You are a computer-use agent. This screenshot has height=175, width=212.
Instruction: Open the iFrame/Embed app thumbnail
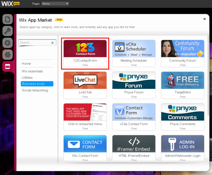tap(134, 144)
